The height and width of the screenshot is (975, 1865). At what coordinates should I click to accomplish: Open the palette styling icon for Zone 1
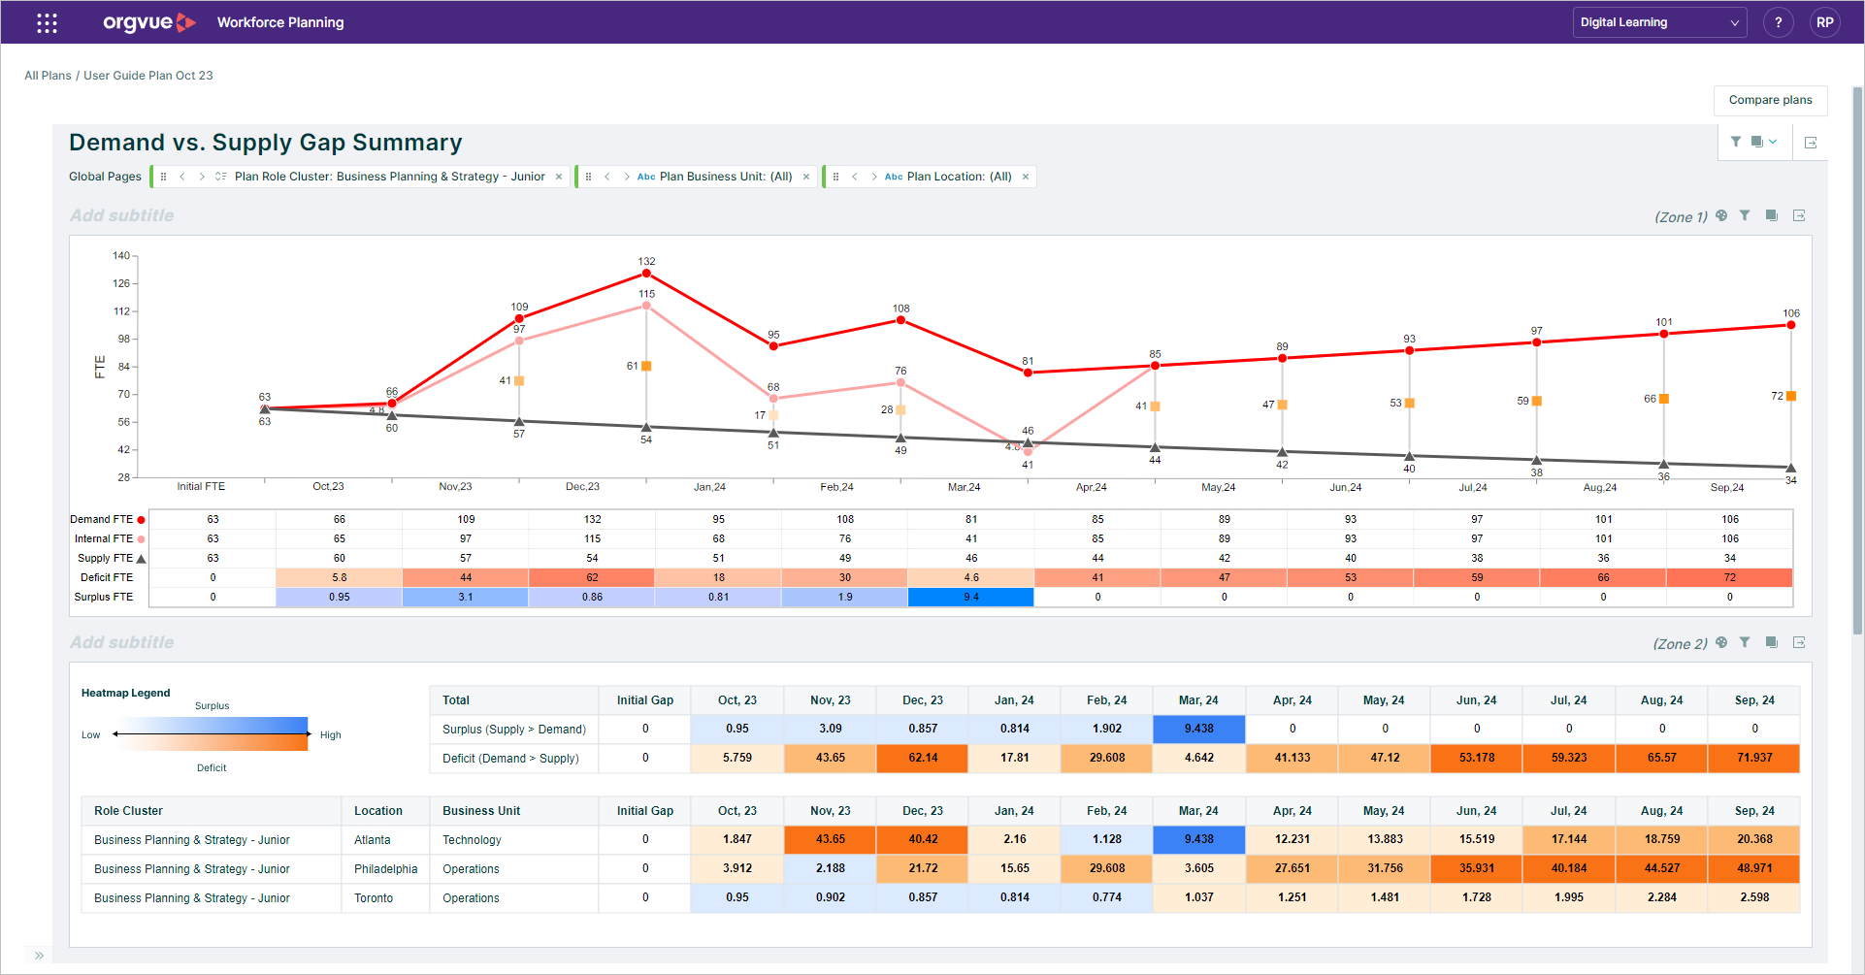tap(1721, 215)
